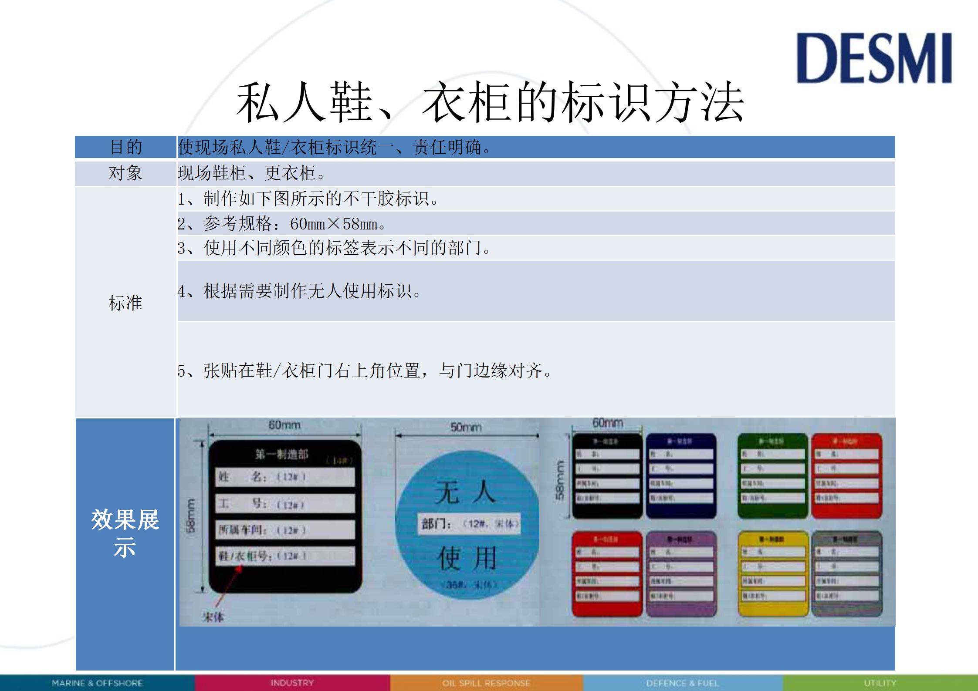978x691 pixels.
Task: Select the slide title 私人鞋、衣柜的标识方法
Action: (490, 103)
